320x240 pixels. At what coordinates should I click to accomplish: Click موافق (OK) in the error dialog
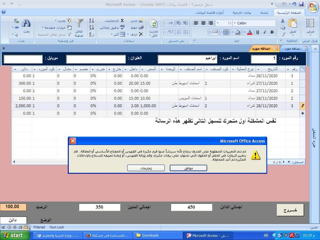tap(188, 168)
